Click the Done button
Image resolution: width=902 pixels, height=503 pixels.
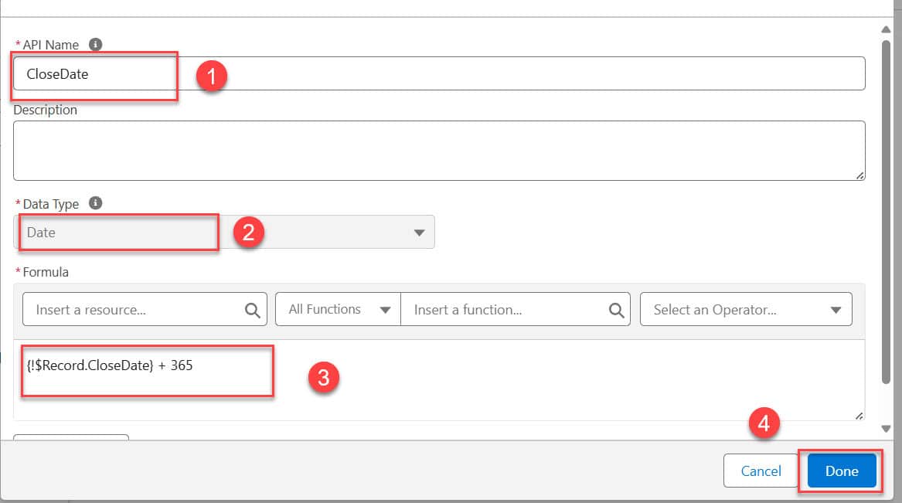(842, 471)
